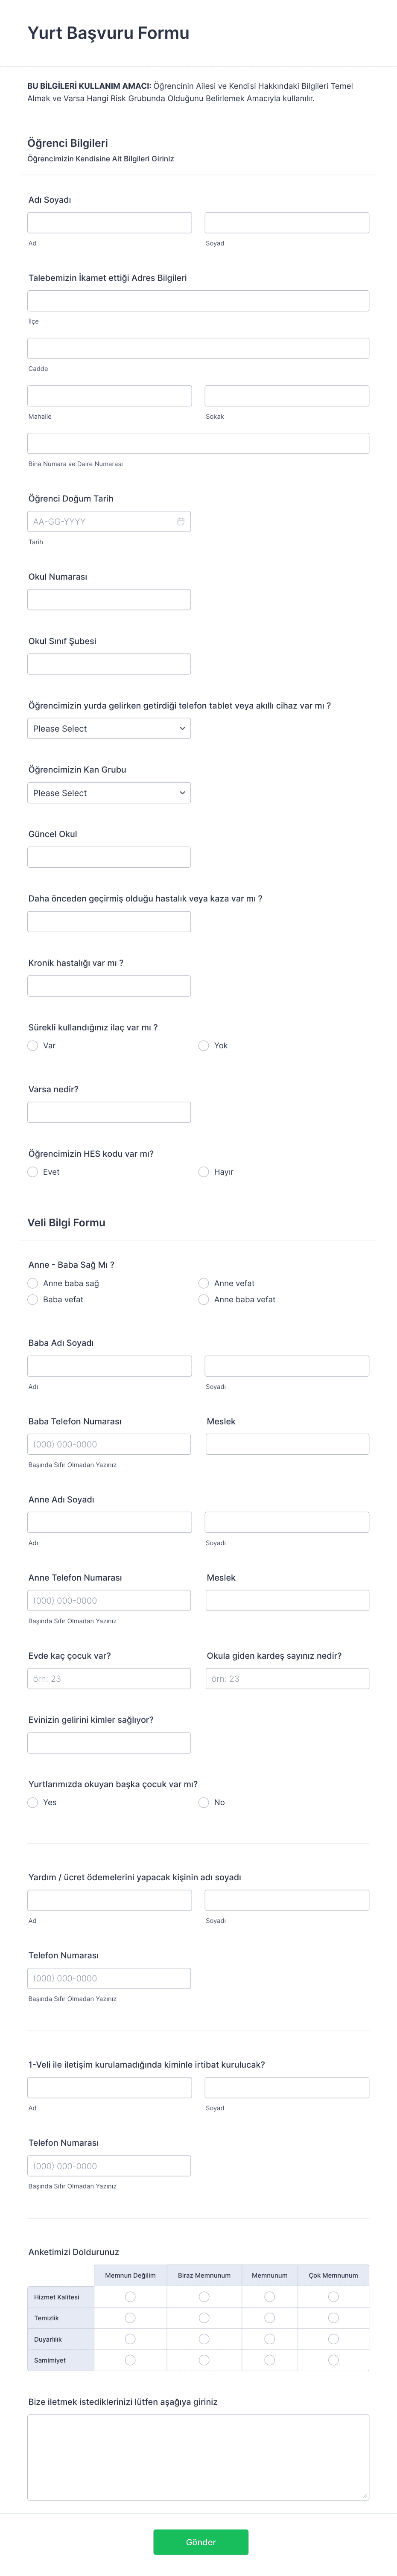
Task: Click the İlçe address field
Action: pyautogui.click(x=198, y=301)
